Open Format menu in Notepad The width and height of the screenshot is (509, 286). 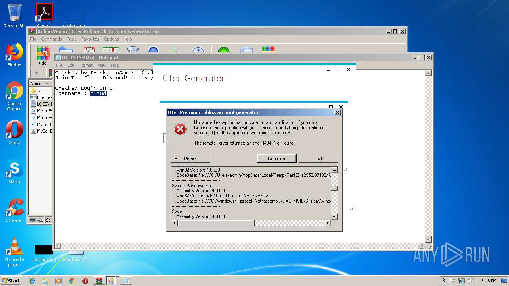(86, 65)
